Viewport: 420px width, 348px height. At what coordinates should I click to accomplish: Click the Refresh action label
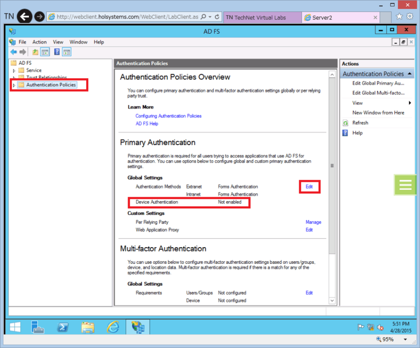(x=360, y=123)
